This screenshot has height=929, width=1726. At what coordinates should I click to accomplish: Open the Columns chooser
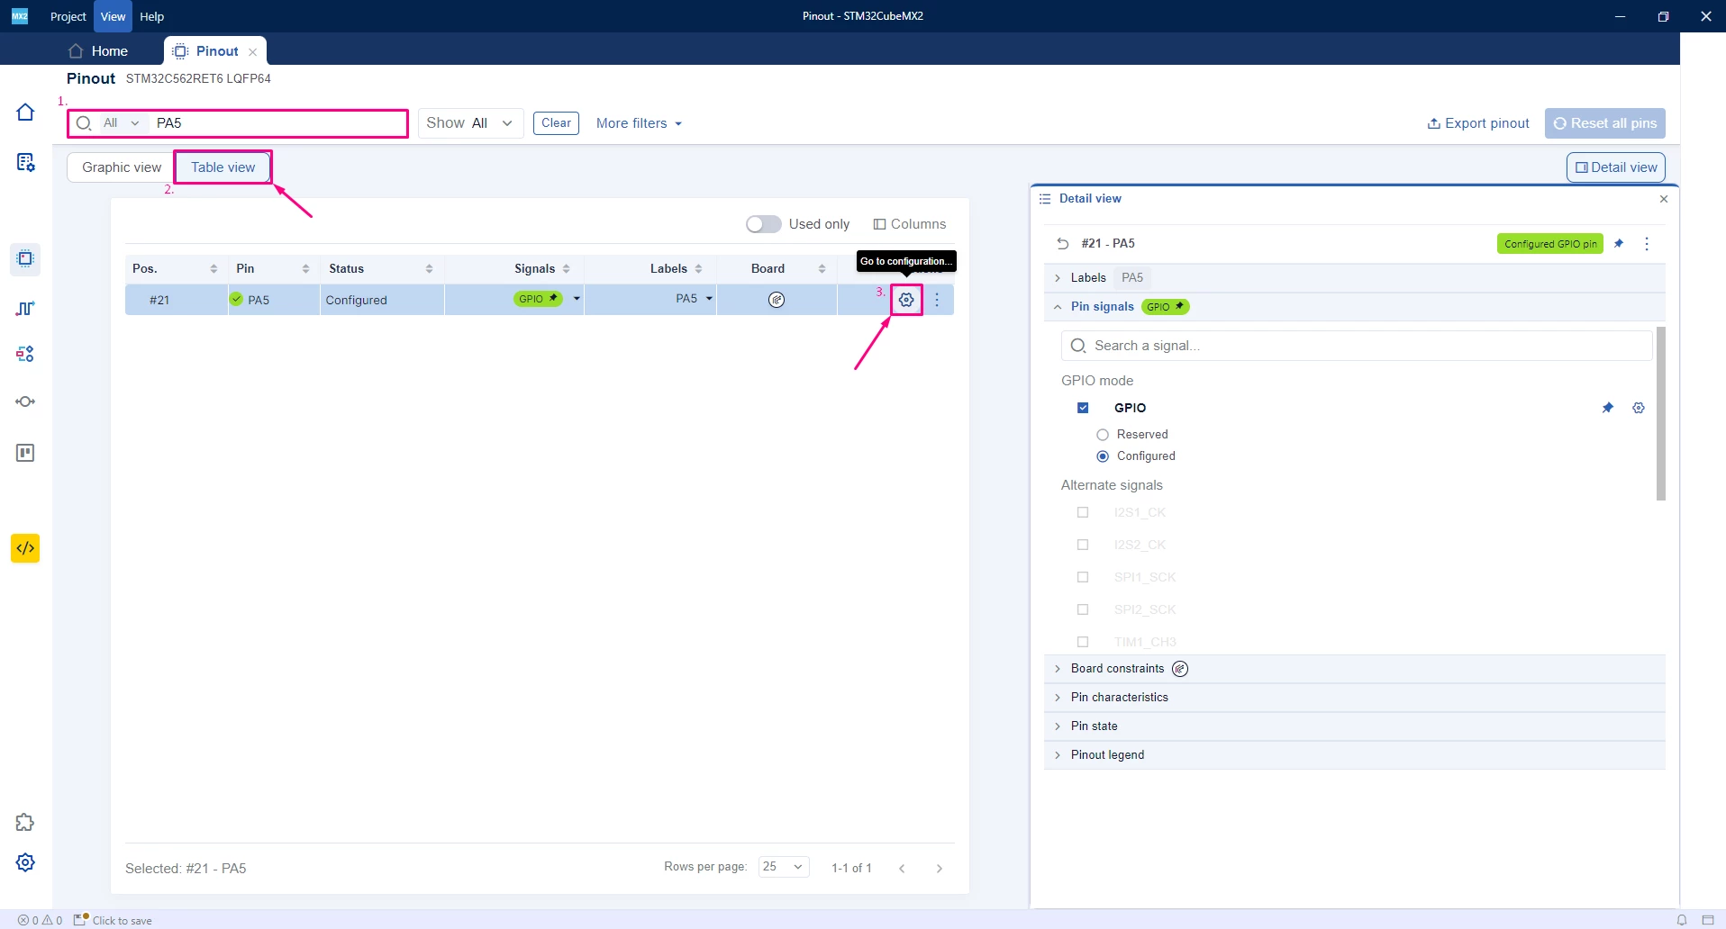tap(910, 224)
